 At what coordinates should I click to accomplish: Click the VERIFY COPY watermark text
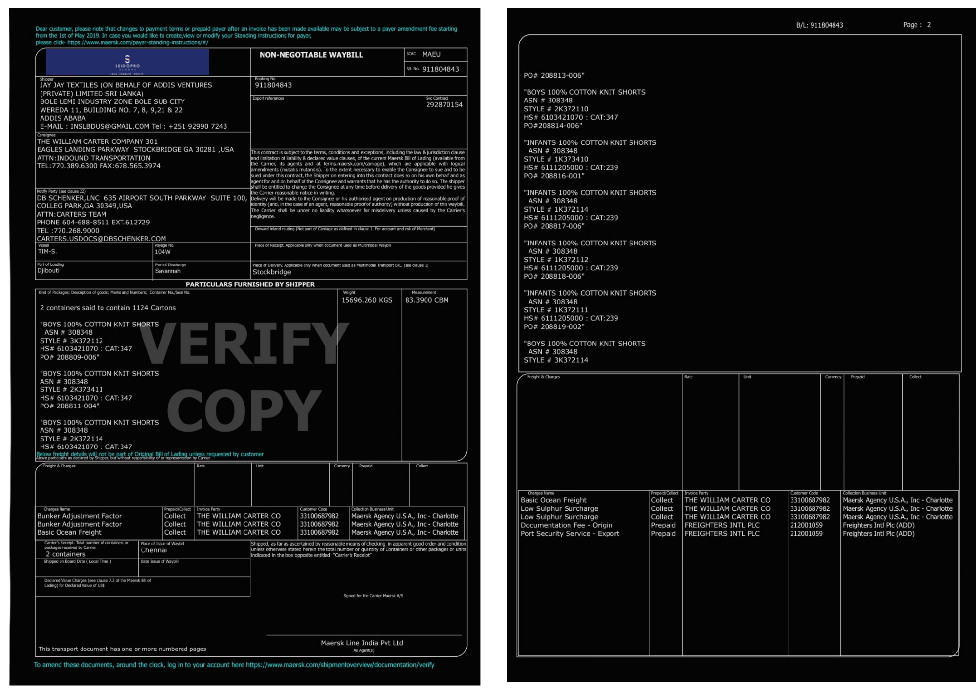[244, 376]
